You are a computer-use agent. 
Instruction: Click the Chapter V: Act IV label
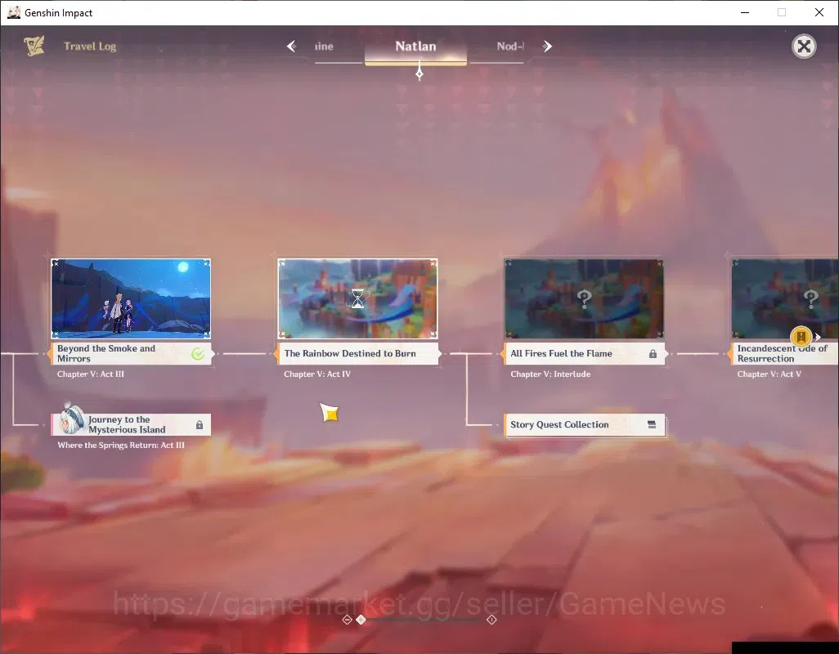tap(317, 374)
